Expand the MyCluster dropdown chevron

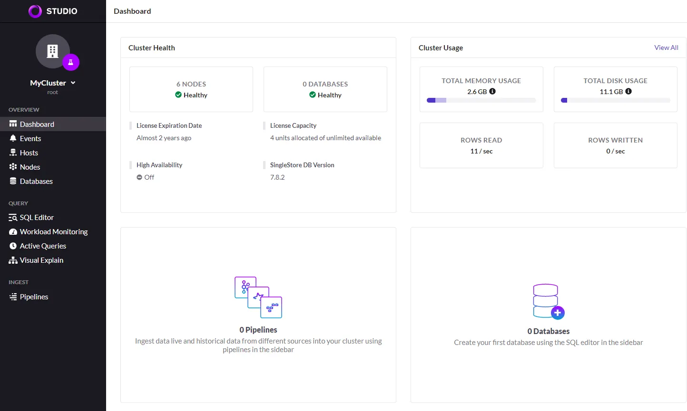point(73,83)
